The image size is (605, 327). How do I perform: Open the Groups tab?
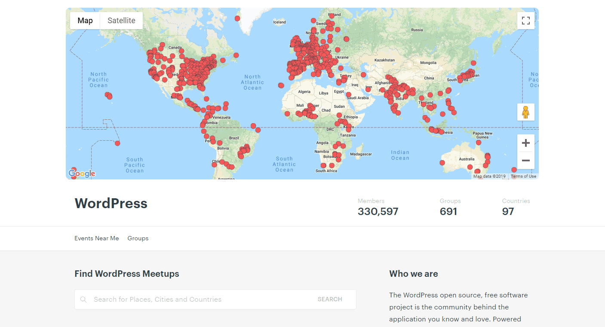[x=138, y=238]
